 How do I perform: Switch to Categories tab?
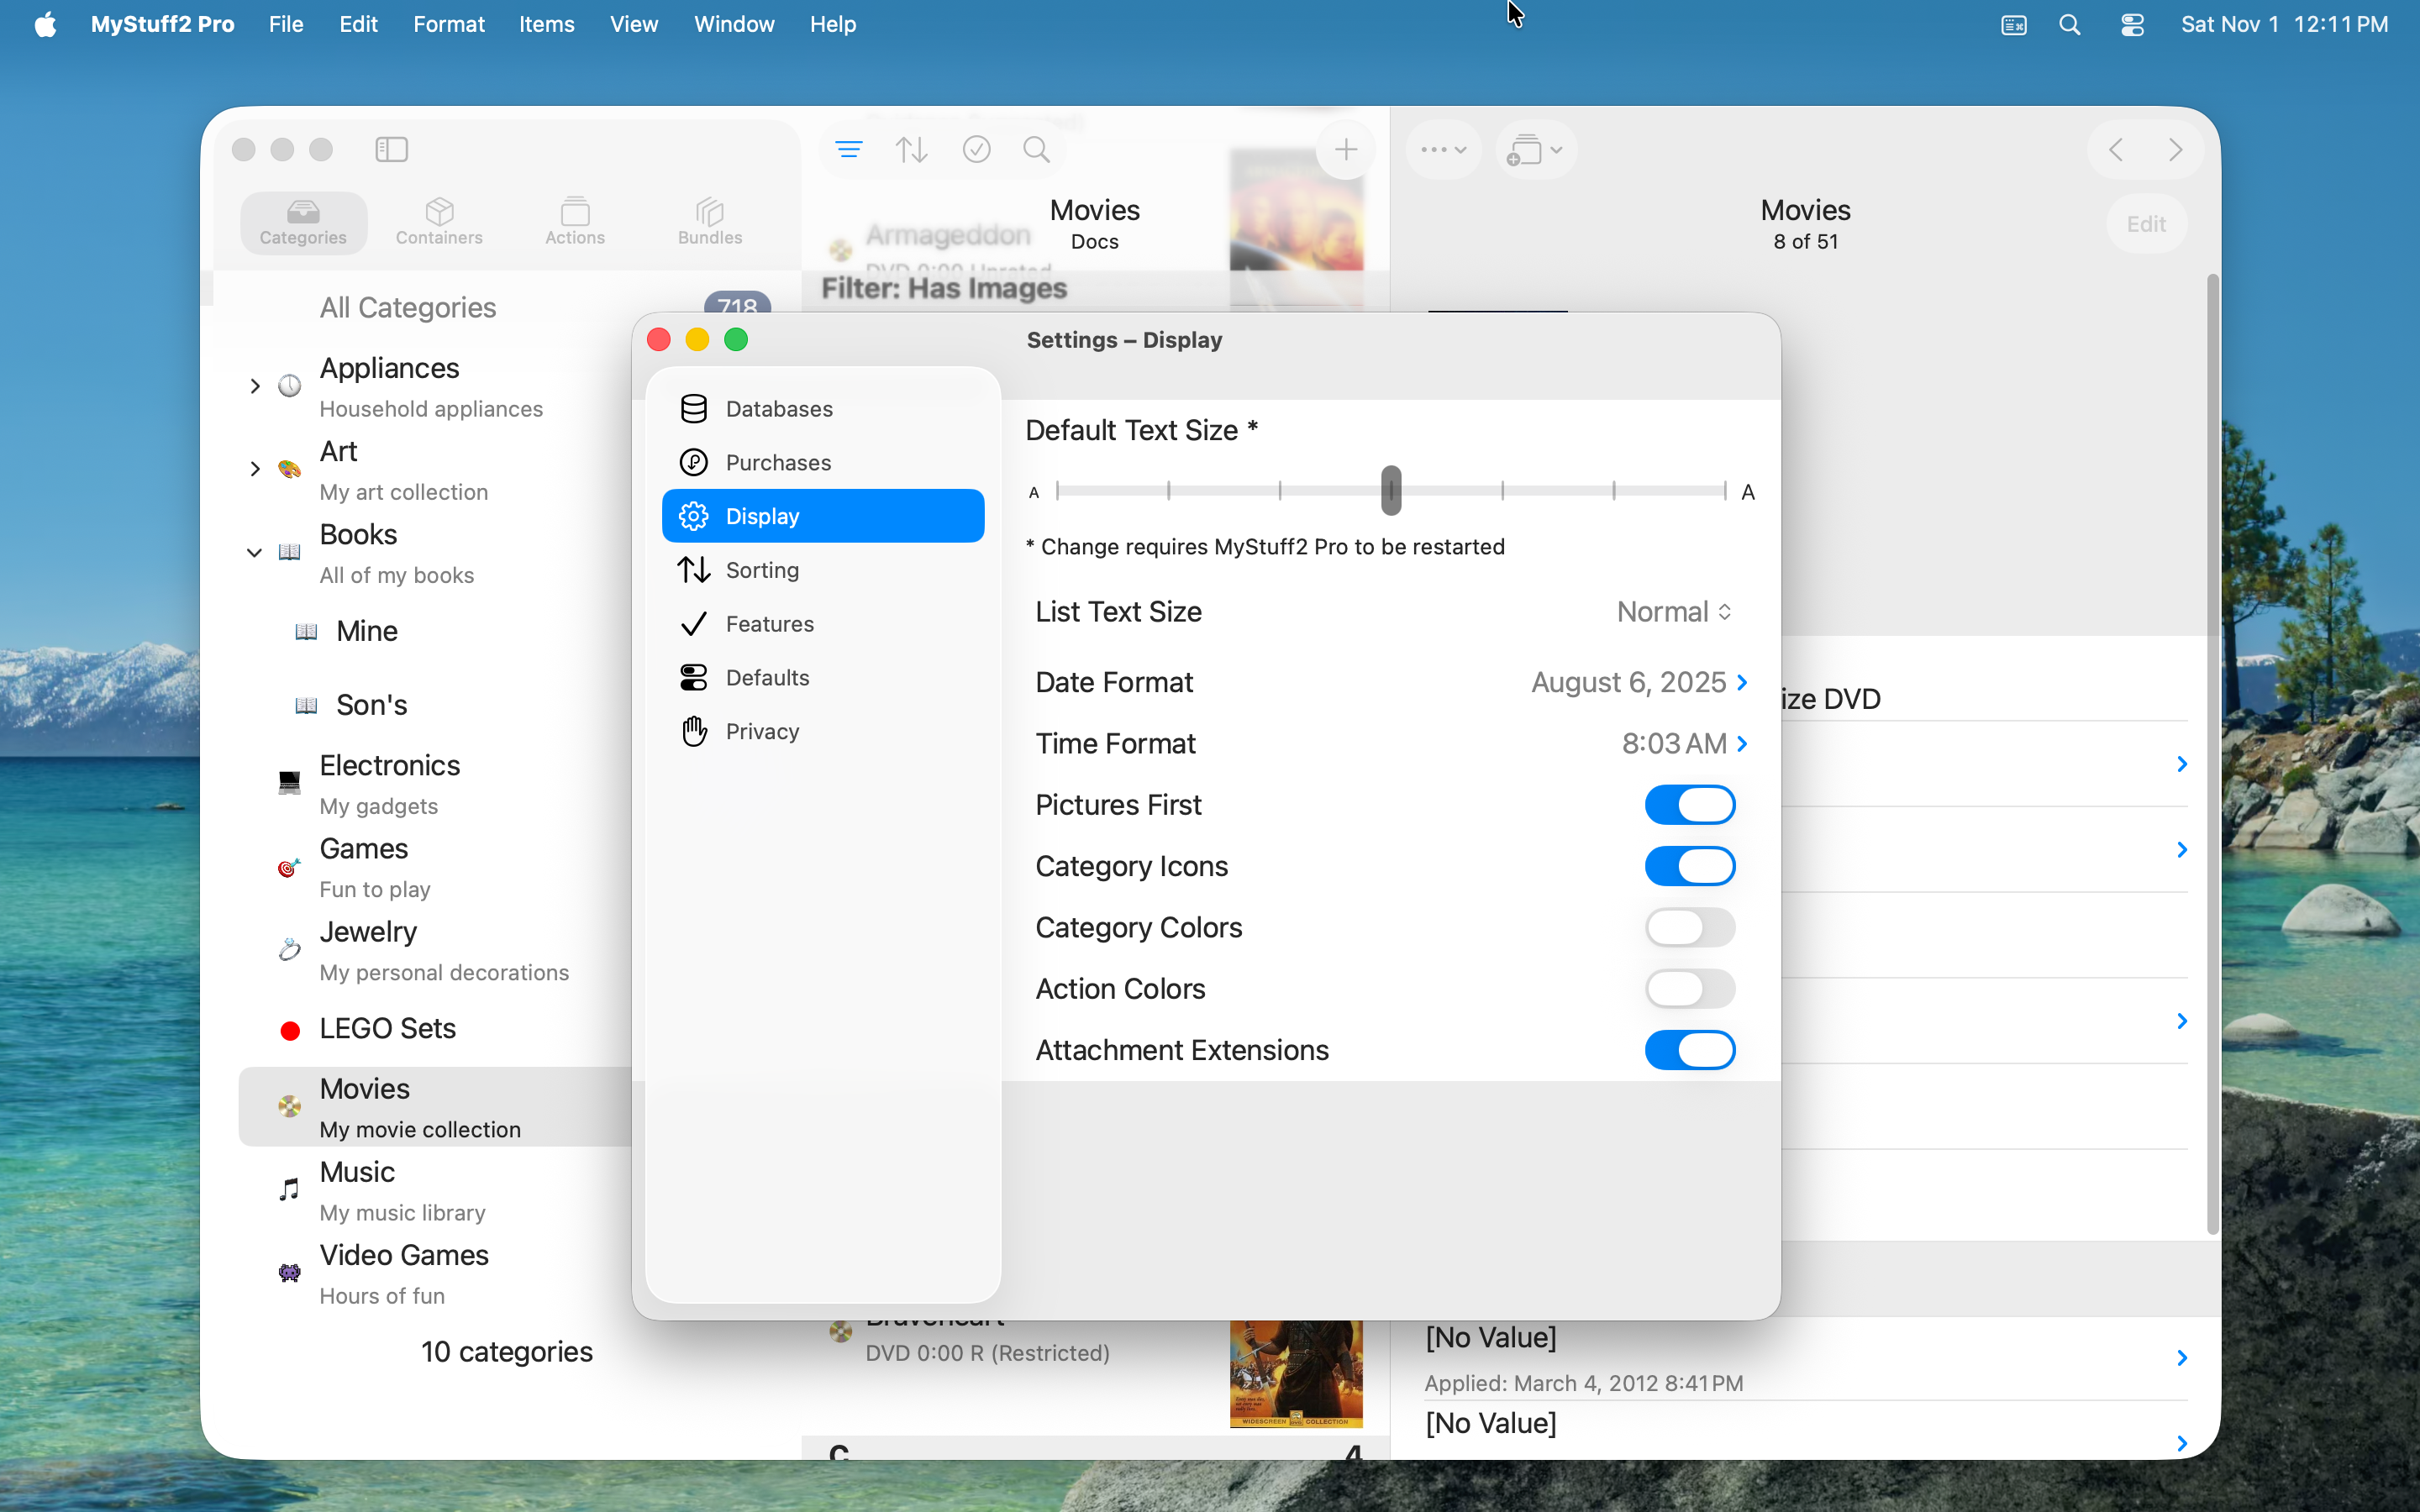303,223
